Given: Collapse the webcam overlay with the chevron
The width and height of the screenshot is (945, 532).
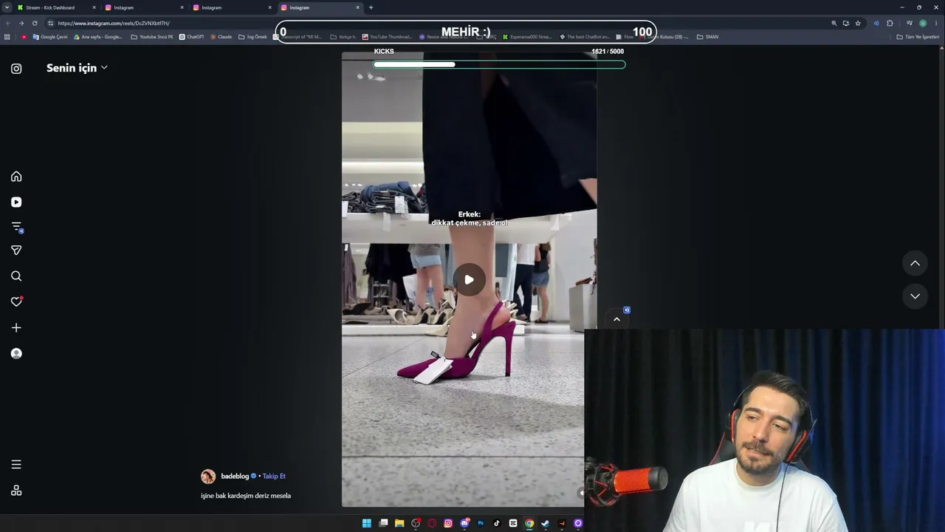Looking at the screenshot, I should pyautogui.click(x=616, y=319).
